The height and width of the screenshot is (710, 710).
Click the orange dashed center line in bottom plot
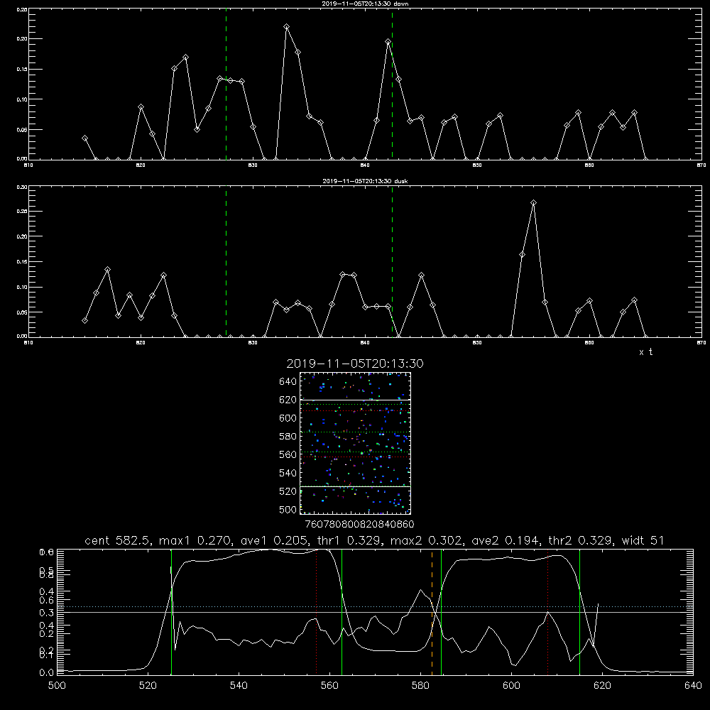(432, 612)
